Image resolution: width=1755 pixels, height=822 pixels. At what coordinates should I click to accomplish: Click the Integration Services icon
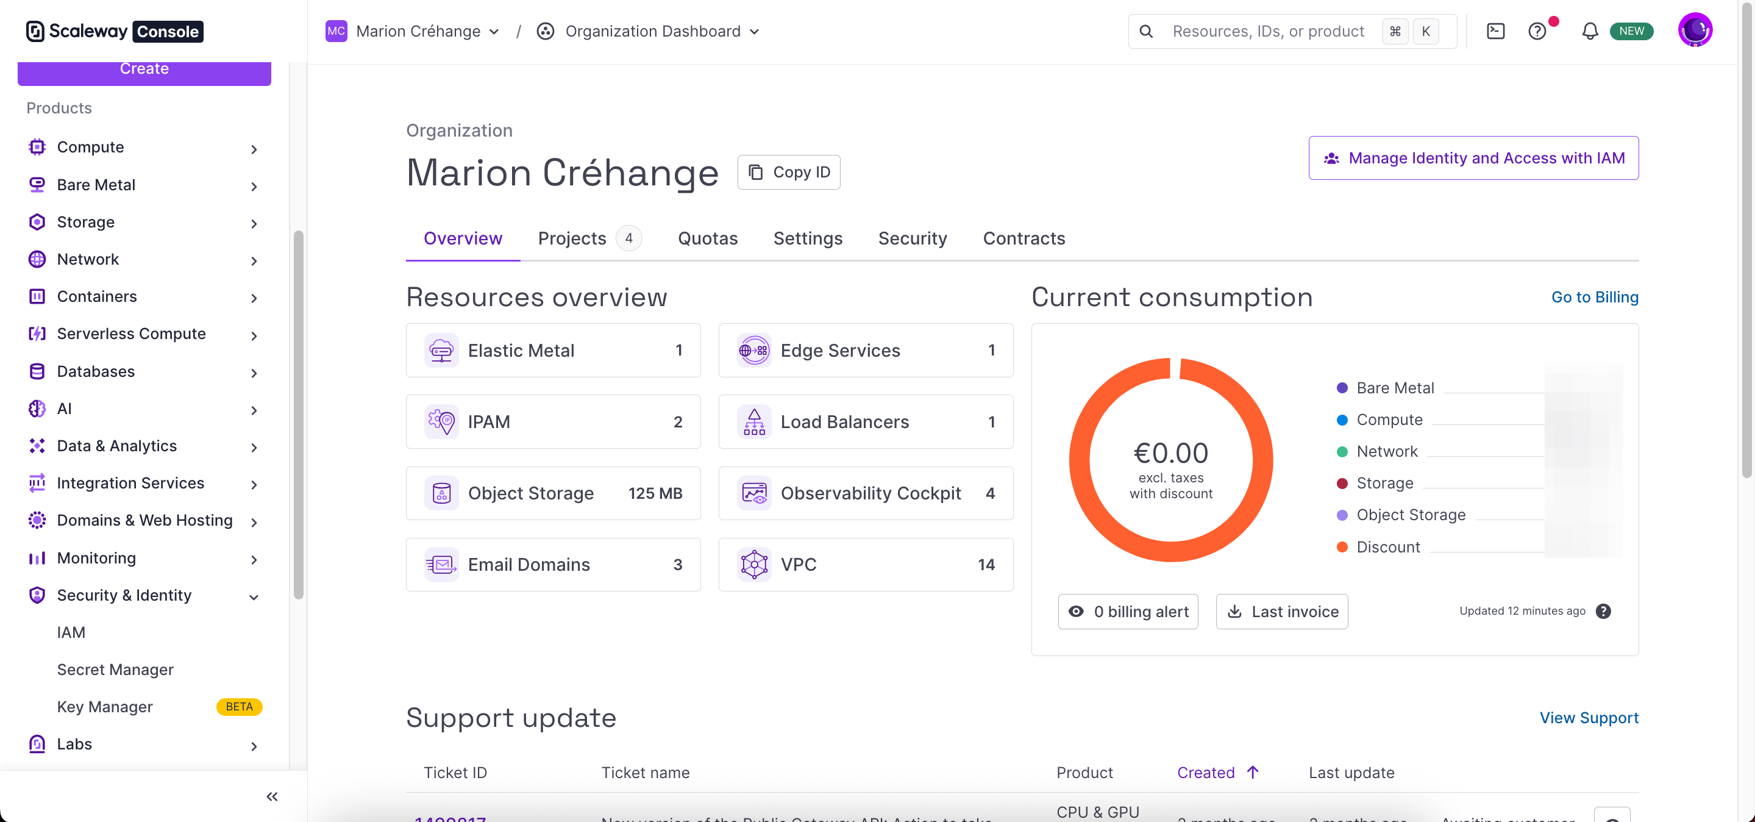coord(37,482)
